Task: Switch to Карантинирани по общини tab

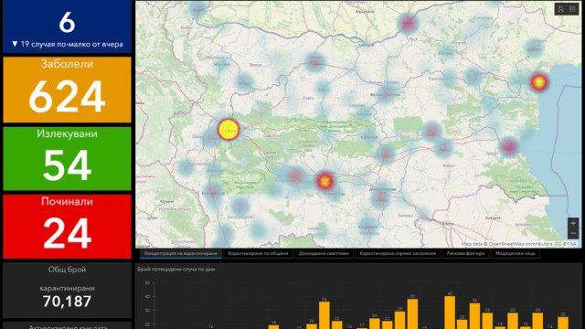Action: click(258, 254)
